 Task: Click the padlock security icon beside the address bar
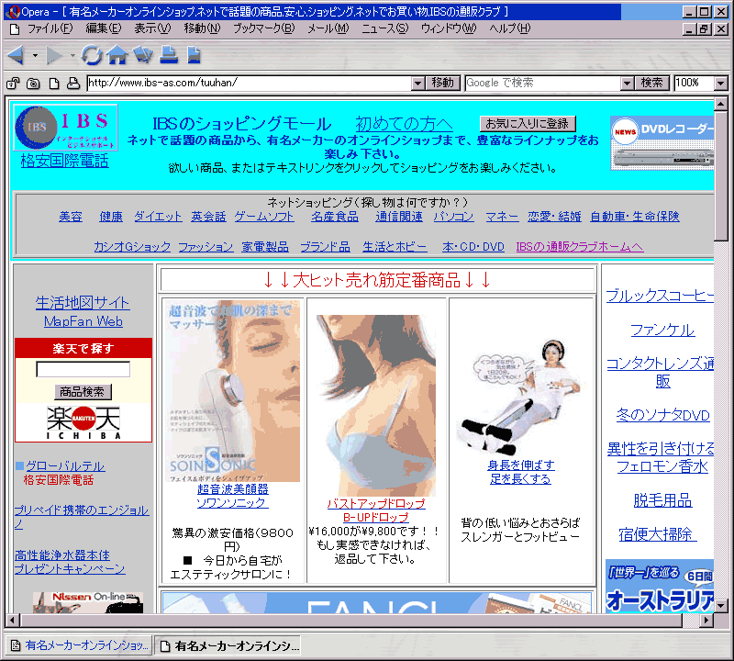pyautogui.click(x=13, y=84)
